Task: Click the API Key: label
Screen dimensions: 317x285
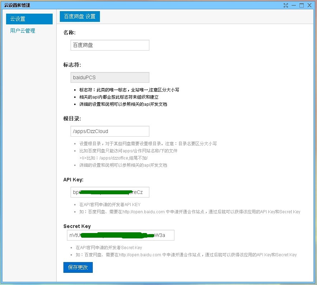Action: pyautogui.click(x=73, y=180)
